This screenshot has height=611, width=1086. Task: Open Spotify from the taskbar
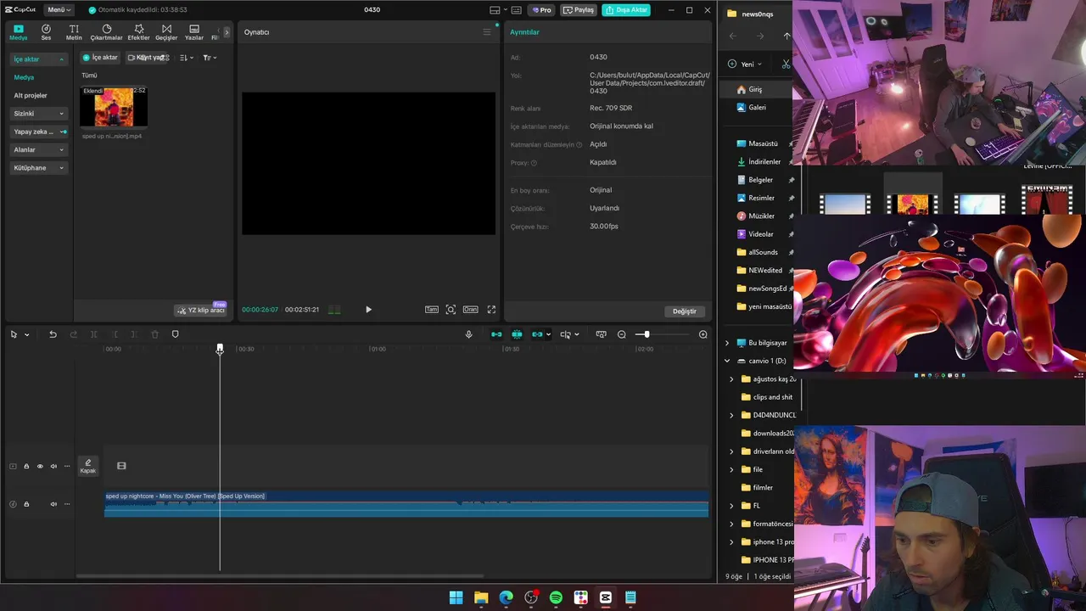click(556, 597)
